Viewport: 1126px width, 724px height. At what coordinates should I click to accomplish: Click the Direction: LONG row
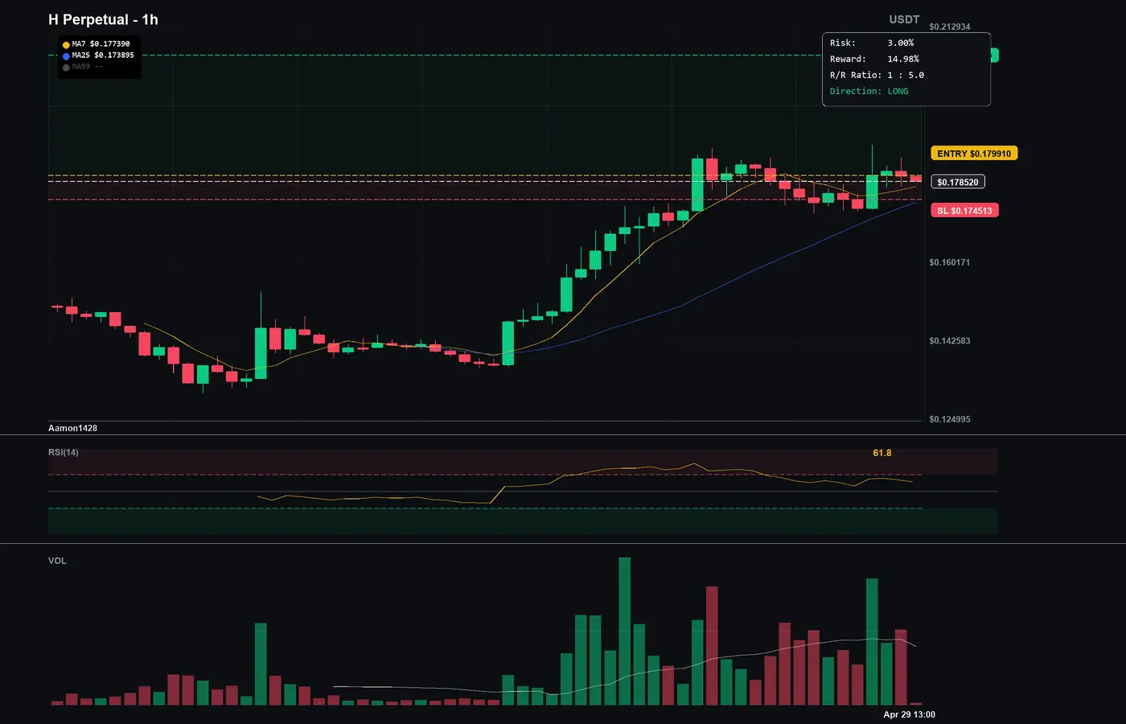click(869, 91)
